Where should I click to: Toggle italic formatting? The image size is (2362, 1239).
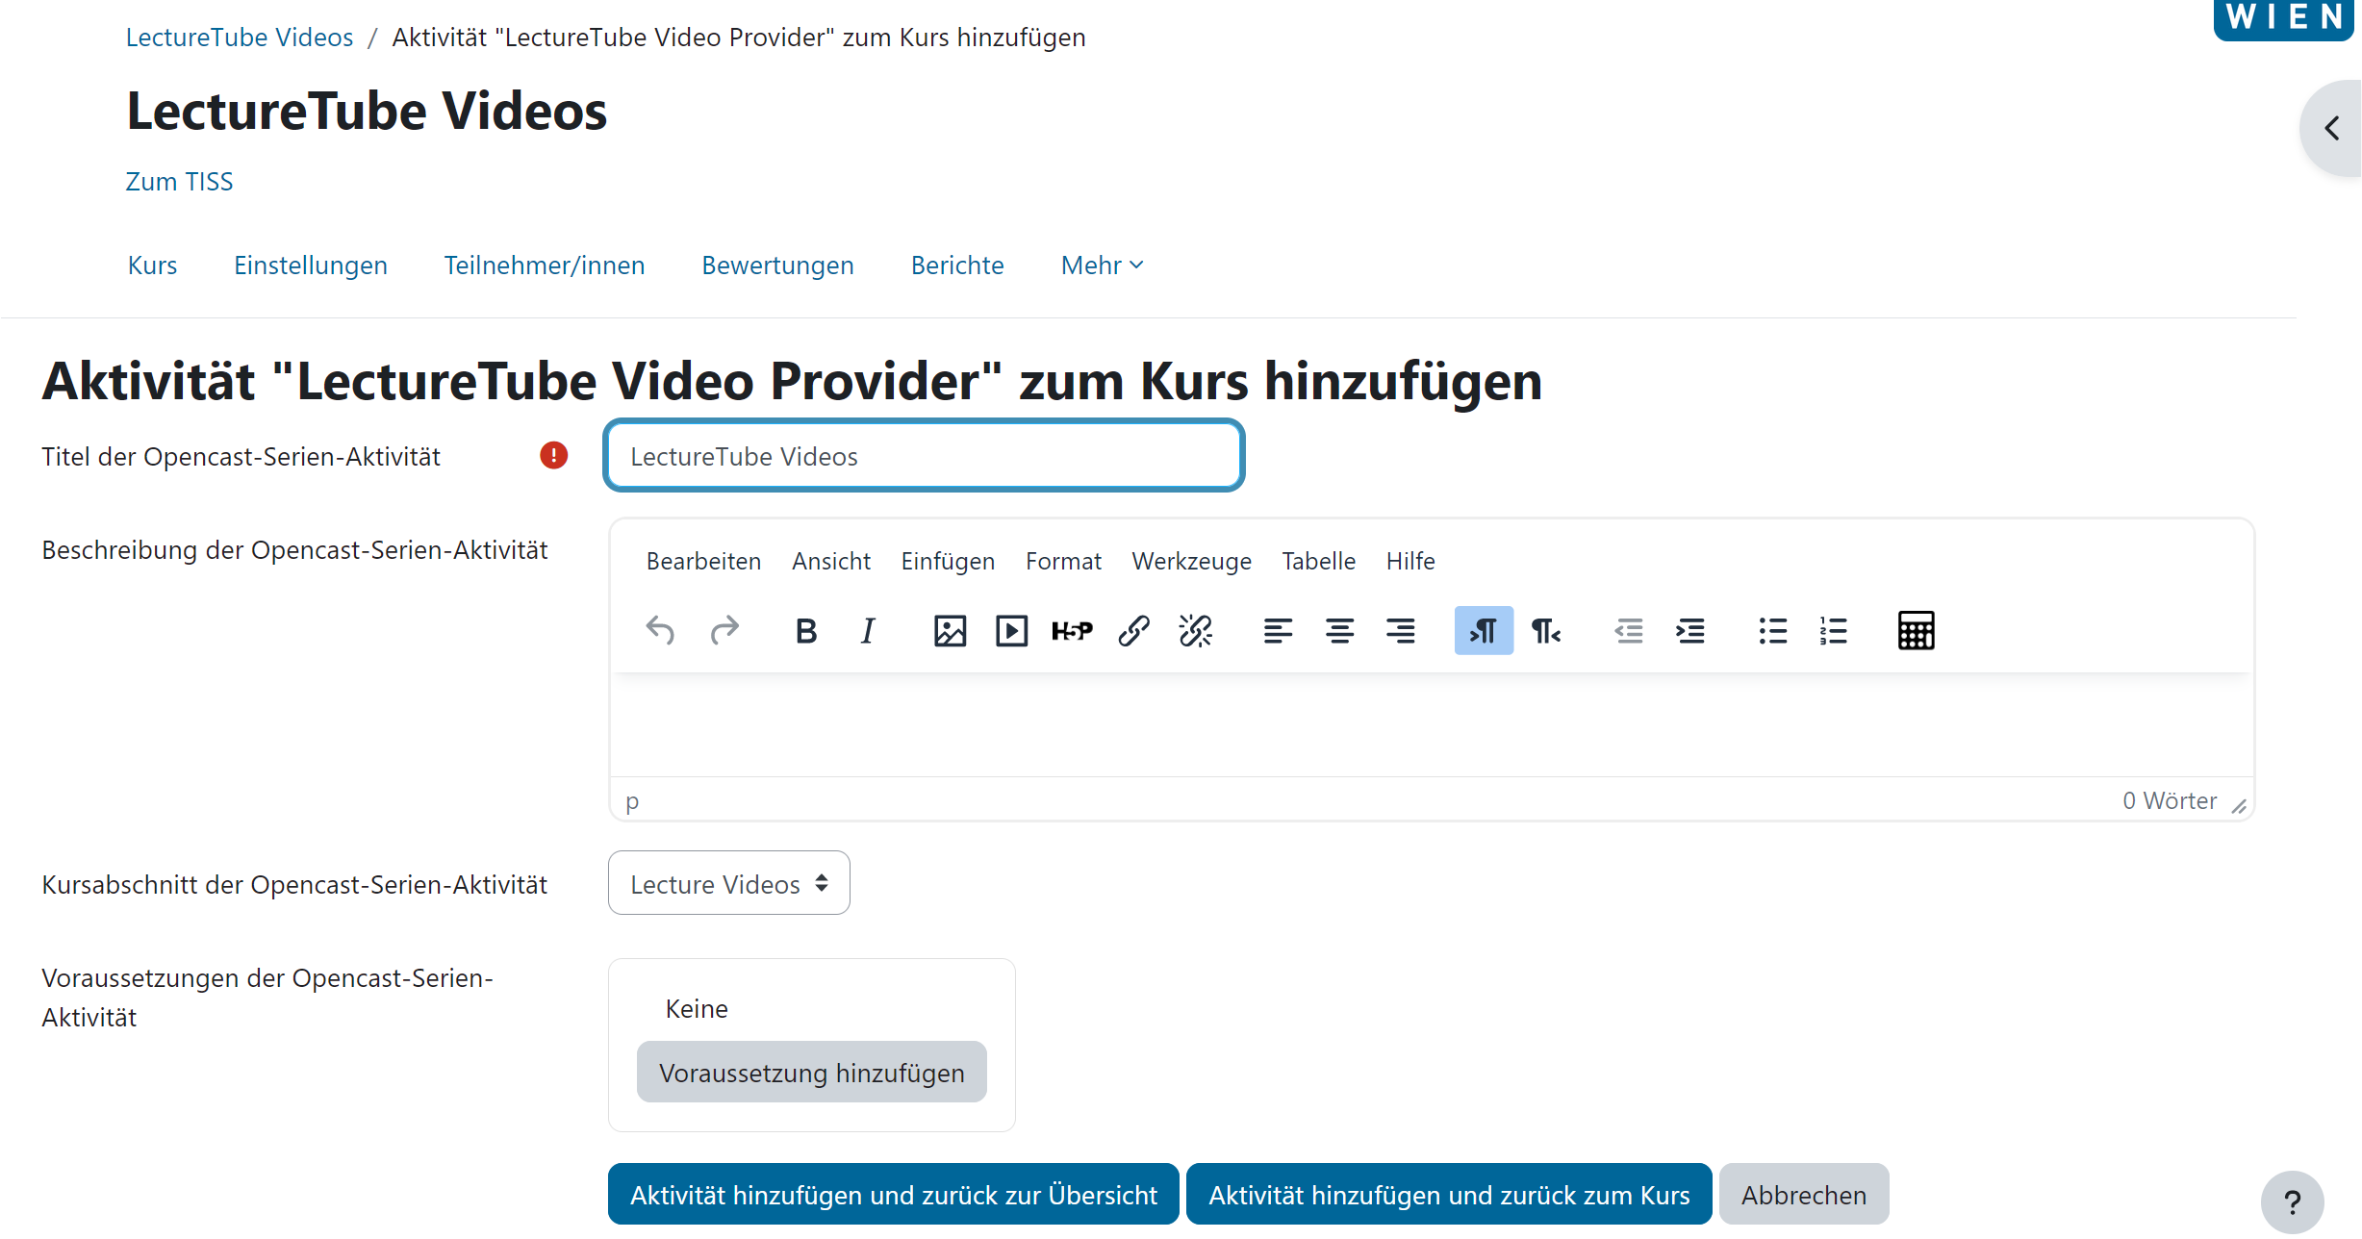(x=868, y=631)
